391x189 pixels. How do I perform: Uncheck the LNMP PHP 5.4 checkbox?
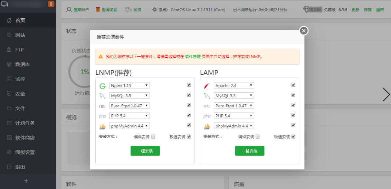[189, 115]
